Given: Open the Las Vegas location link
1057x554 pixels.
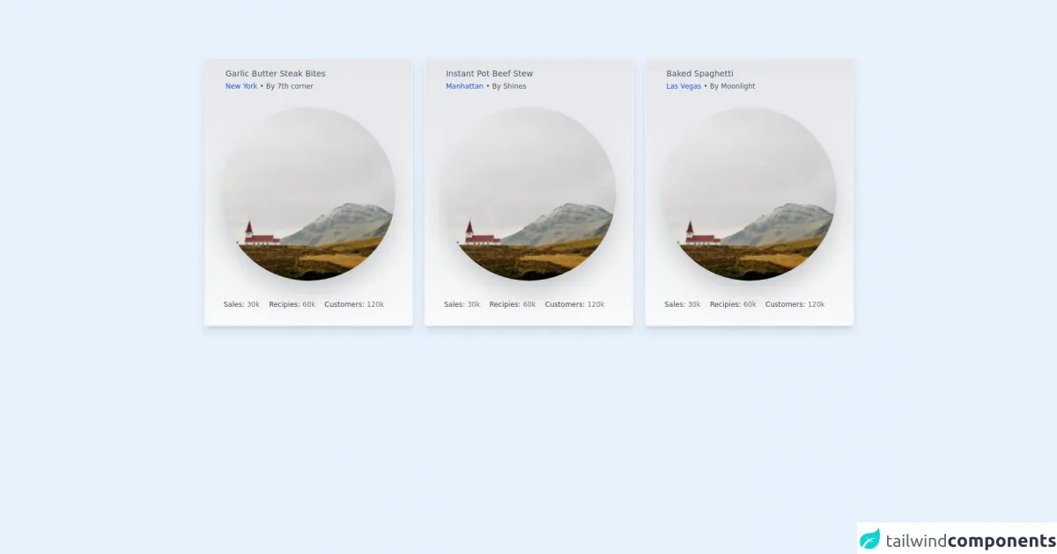Looking at the screenshot, I should click(684, 86).
